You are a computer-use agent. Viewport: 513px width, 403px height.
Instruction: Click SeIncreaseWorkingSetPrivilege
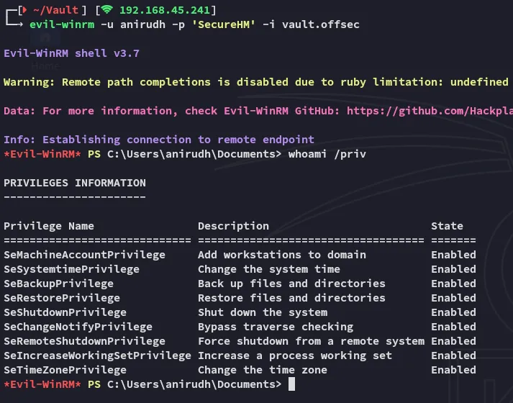click(x=98, y=356)
